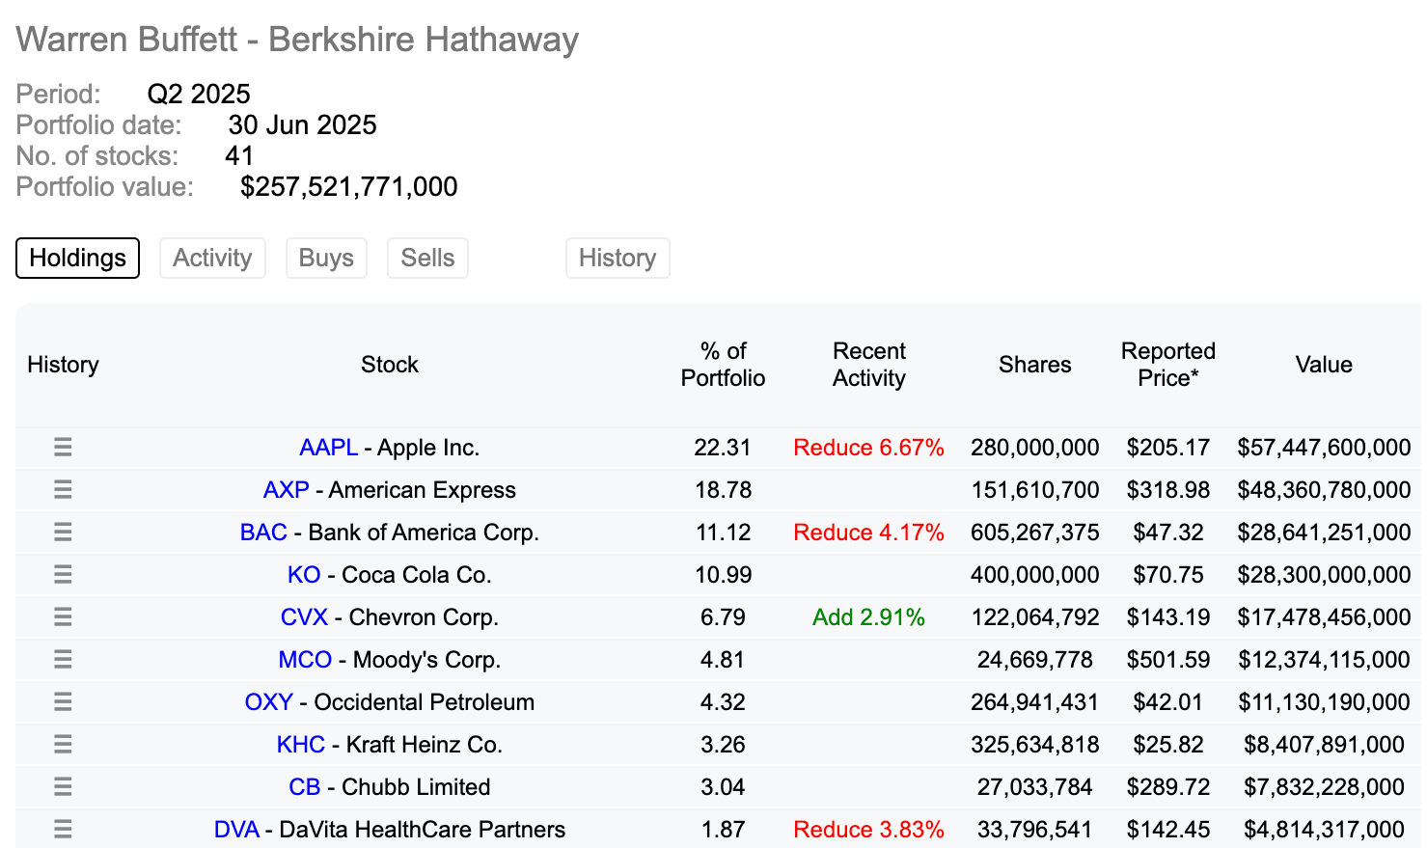Click the number of stocks value '41'
The height and width of the screenshot is (848, 1427).
click(239, 156)
